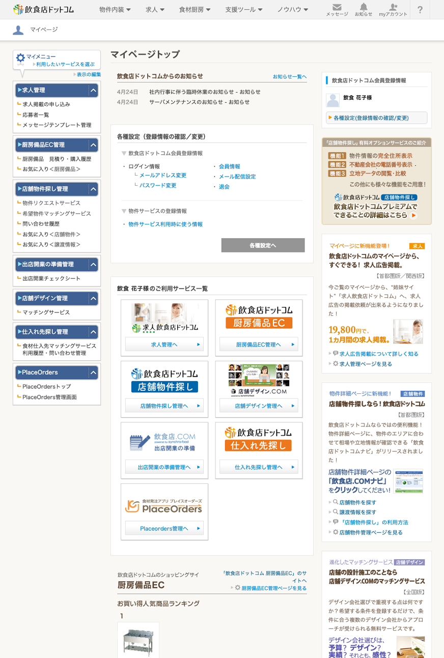Open the 支援ツール dropdown menu
Screen dimensions: 444x658
pos(243,10)
